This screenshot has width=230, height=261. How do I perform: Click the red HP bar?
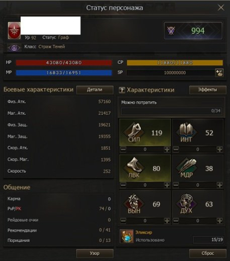pyautogui.click(x=64, y=63)
